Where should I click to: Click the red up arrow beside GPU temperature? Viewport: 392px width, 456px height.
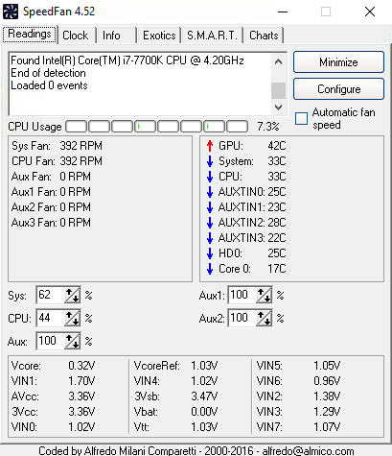point(210,146)
